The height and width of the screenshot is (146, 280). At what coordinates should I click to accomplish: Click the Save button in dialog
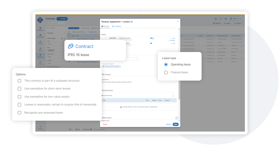pos(176,124)
